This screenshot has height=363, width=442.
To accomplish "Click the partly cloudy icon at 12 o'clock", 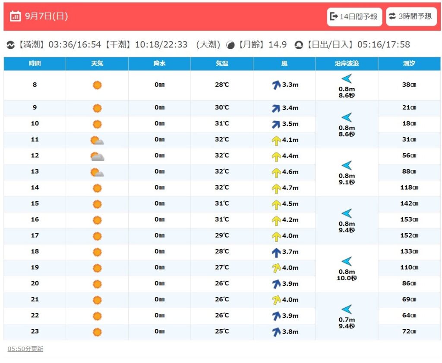I will click(x=97, y=156).
